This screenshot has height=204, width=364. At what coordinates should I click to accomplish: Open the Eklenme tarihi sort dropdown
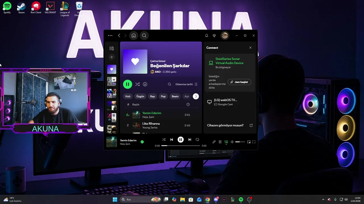(x=186, y=84)
